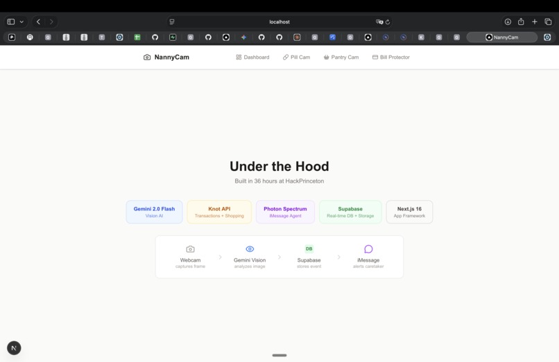Open the Pantry Cam page

pos(341,57)
